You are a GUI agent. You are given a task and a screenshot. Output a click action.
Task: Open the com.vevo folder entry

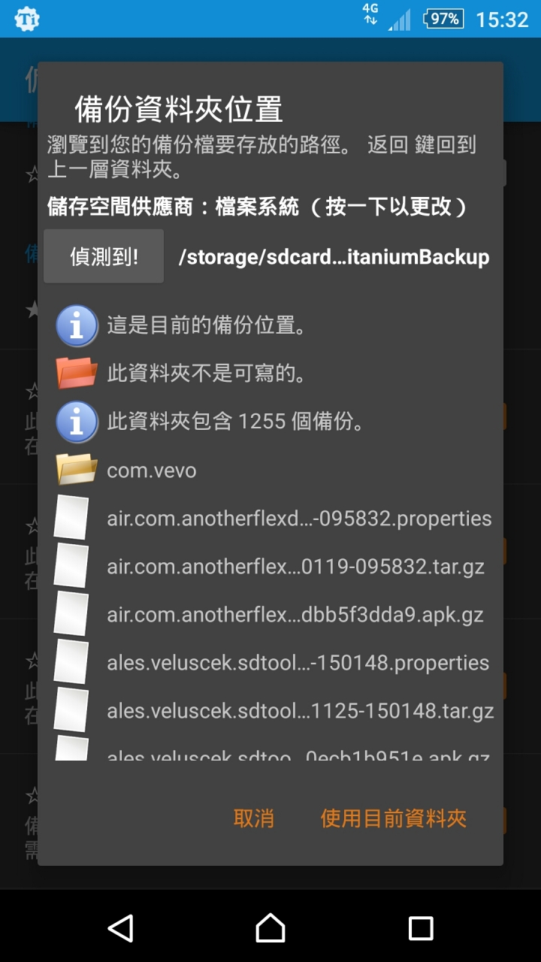point(270,470)
